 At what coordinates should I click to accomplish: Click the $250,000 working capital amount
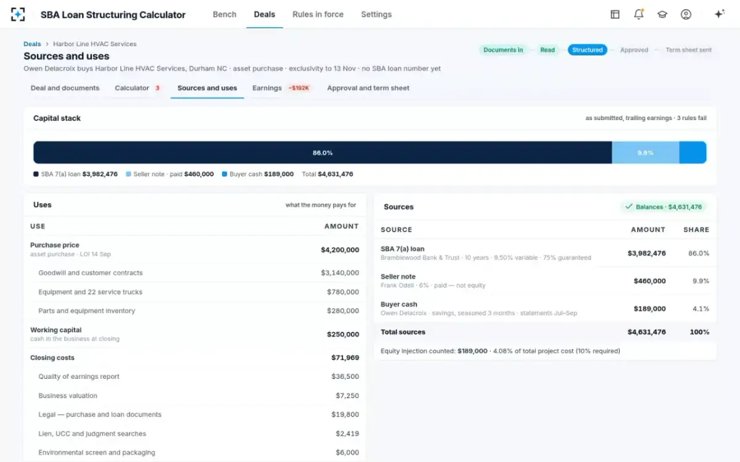click(x=343, y=334)
